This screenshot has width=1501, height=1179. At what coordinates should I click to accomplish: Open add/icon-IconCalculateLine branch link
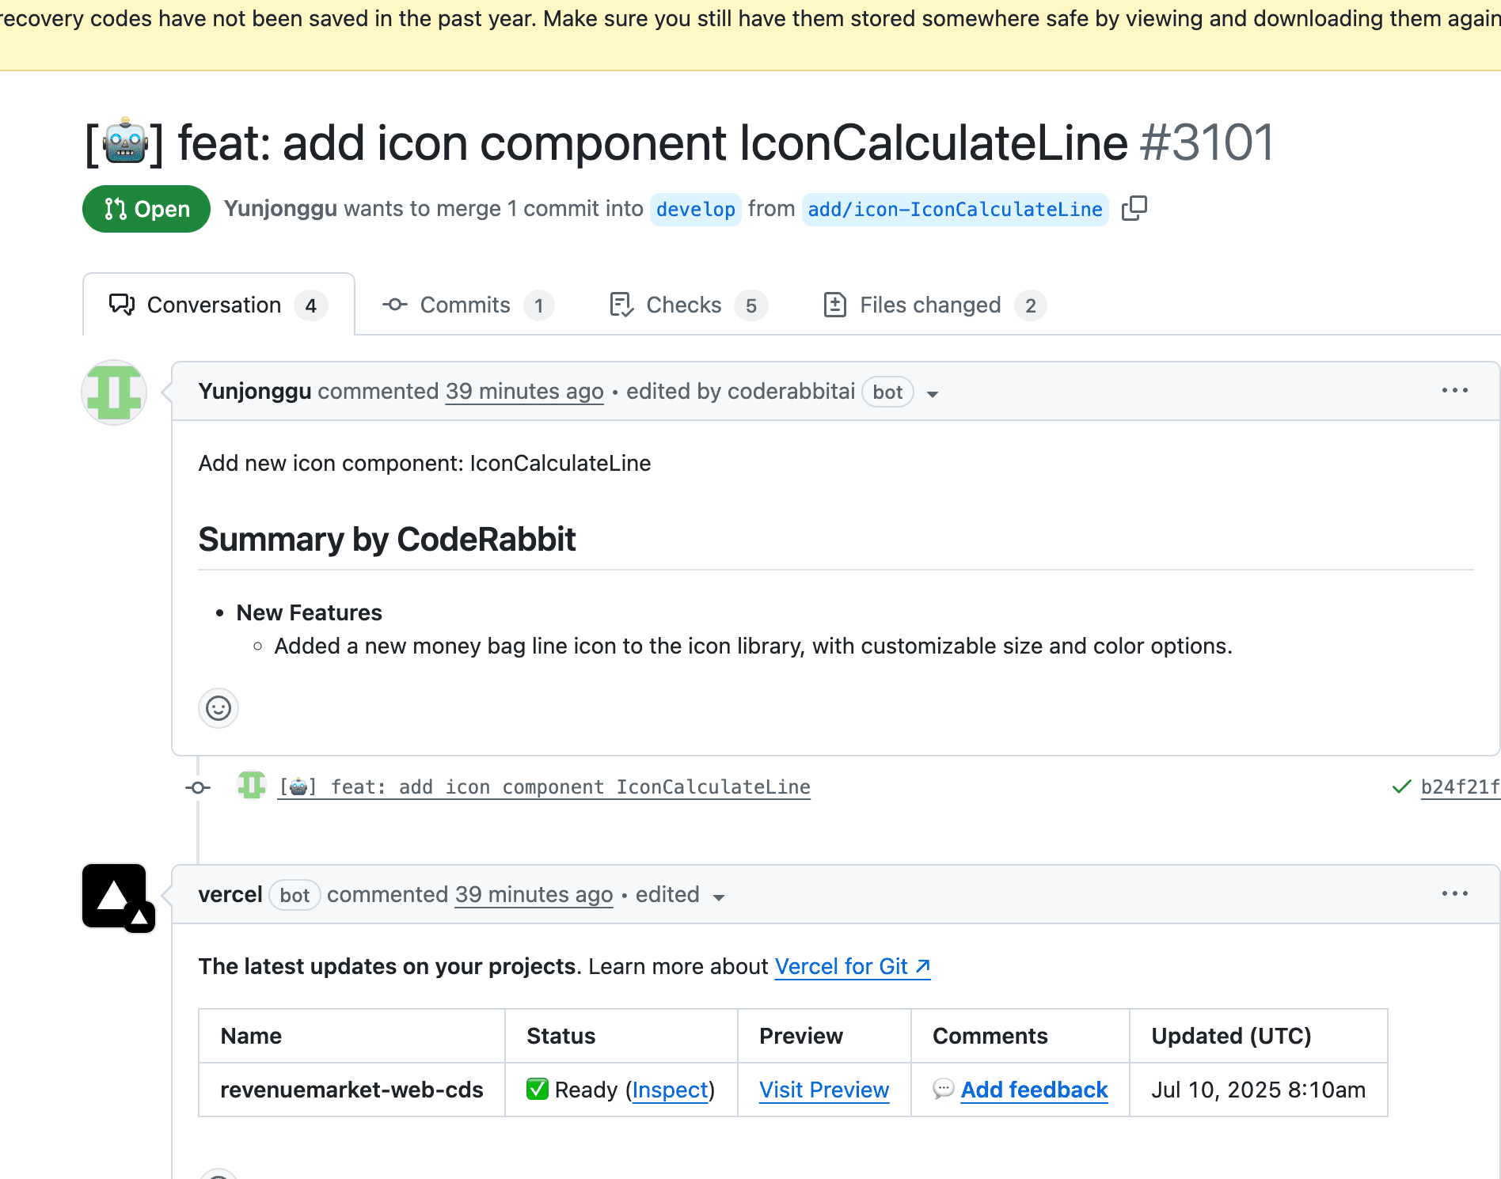[x=955, y=210]
